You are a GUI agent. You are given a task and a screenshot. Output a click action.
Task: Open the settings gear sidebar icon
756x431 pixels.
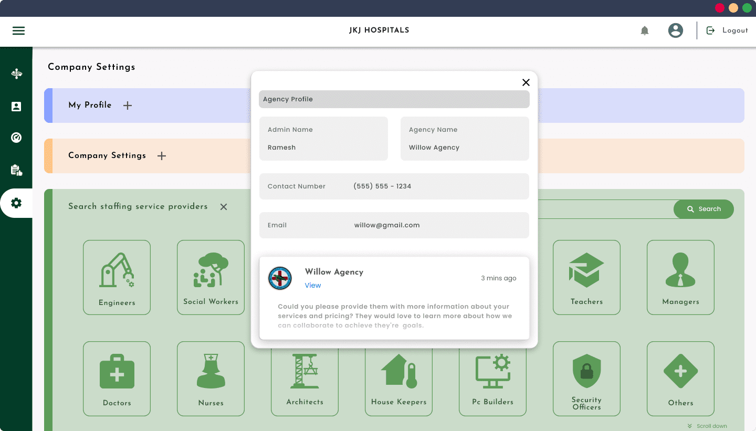tap(16, 203)
